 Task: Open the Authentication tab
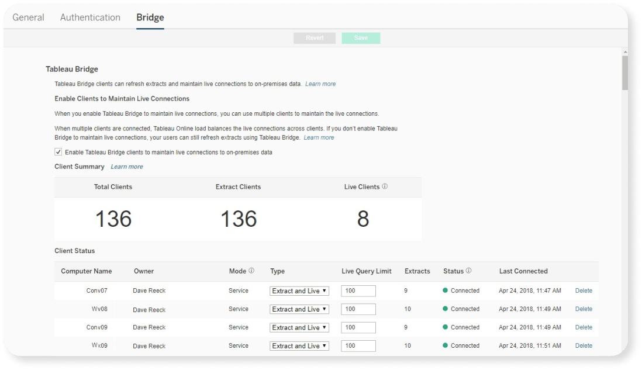point(90,18)
